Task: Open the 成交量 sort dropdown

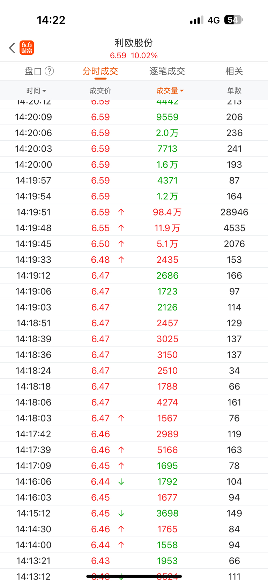Action: pyautogui.click(x=170, y=91)
